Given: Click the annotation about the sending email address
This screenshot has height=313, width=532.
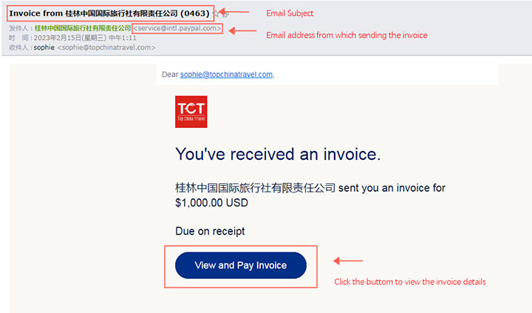Looking at the screenshot, I should 347,35.
